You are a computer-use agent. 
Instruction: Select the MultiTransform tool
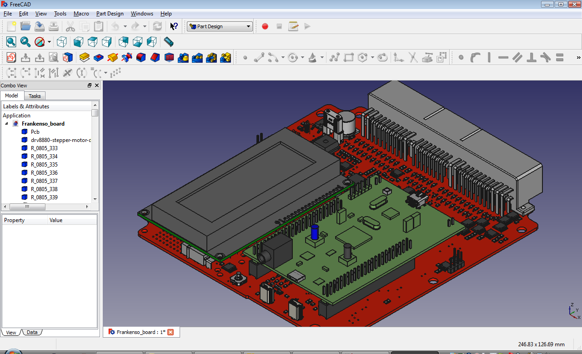(x=226, y=57)
